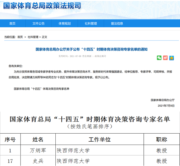Viewport: 180px width, 166px height.
Task: Open 文件公告 navigation menu item
Action: click(x=38, y=23)
